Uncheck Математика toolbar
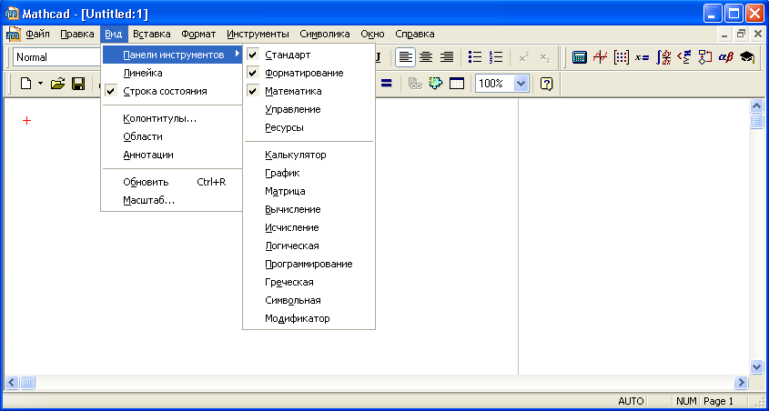769x411 pixels. point(309,91)
